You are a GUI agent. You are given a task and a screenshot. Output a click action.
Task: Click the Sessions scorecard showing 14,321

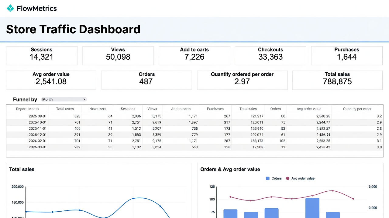coord(42,56)
